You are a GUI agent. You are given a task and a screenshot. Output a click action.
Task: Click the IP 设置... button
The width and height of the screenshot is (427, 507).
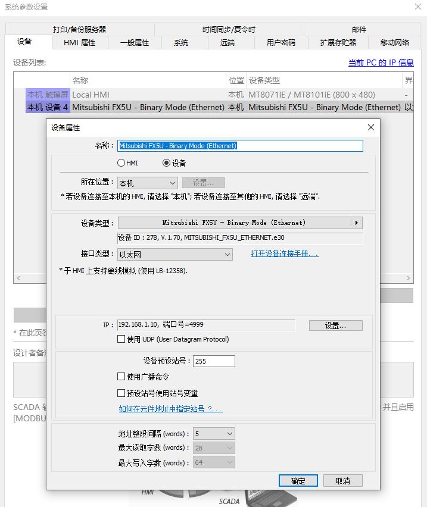pyautogui.click(x=335, y=326)
